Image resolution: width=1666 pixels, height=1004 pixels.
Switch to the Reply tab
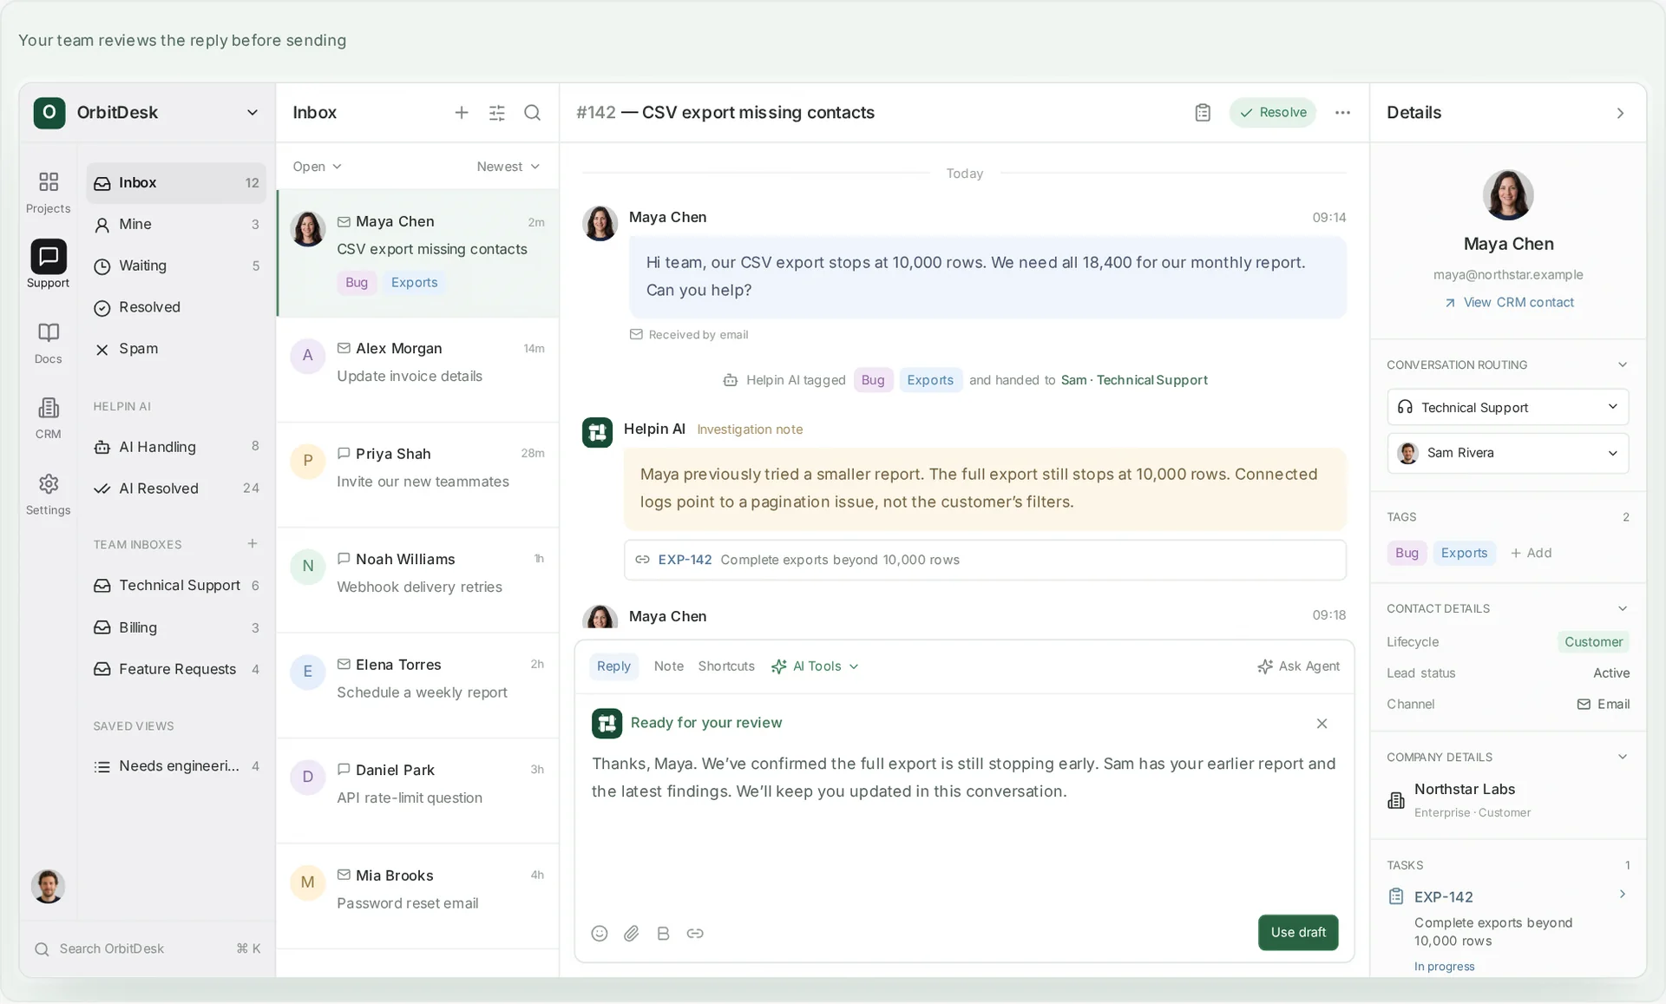pyautogui.click(x=613, y=666)
